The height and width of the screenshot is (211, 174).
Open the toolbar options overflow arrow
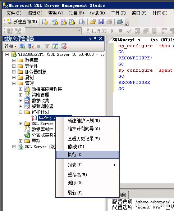[127, 24]
